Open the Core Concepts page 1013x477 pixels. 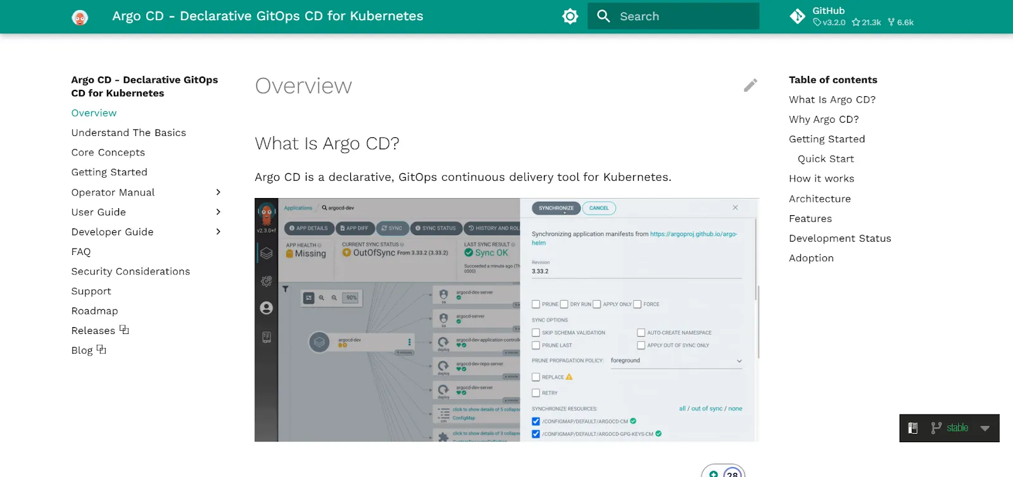tap(108, 152)
